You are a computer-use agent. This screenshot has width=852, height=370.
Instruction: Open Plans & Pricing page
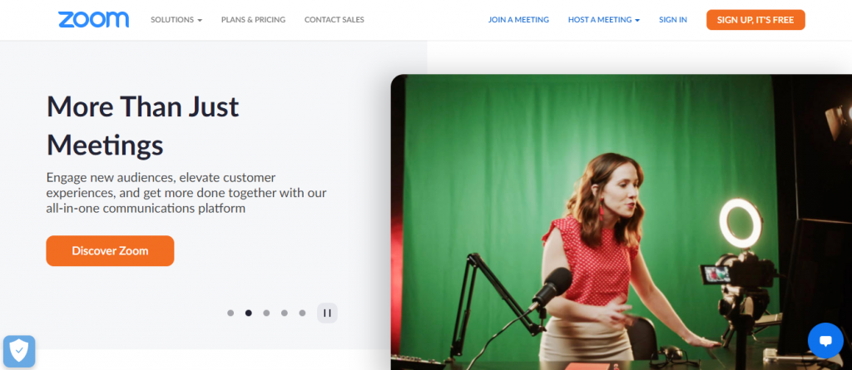(x=253, y=20)
